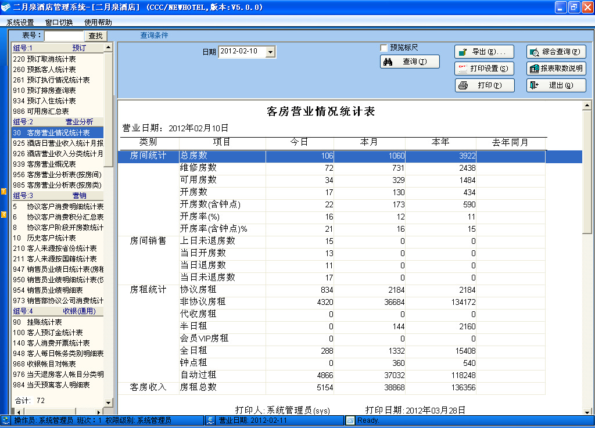595x428 pixels.
Task: Click report list scroll up arrow
Action: point(109,48)
